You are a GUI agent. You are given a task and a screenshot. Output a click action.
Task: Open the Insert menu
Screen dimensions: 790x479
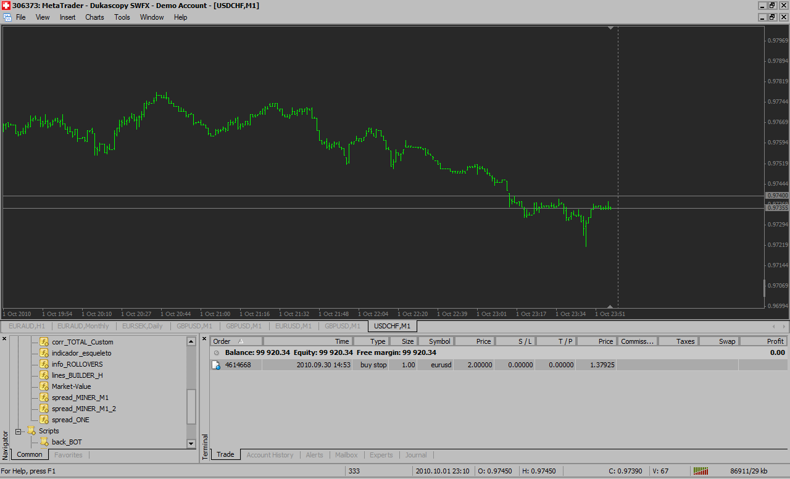pos(68,17)
